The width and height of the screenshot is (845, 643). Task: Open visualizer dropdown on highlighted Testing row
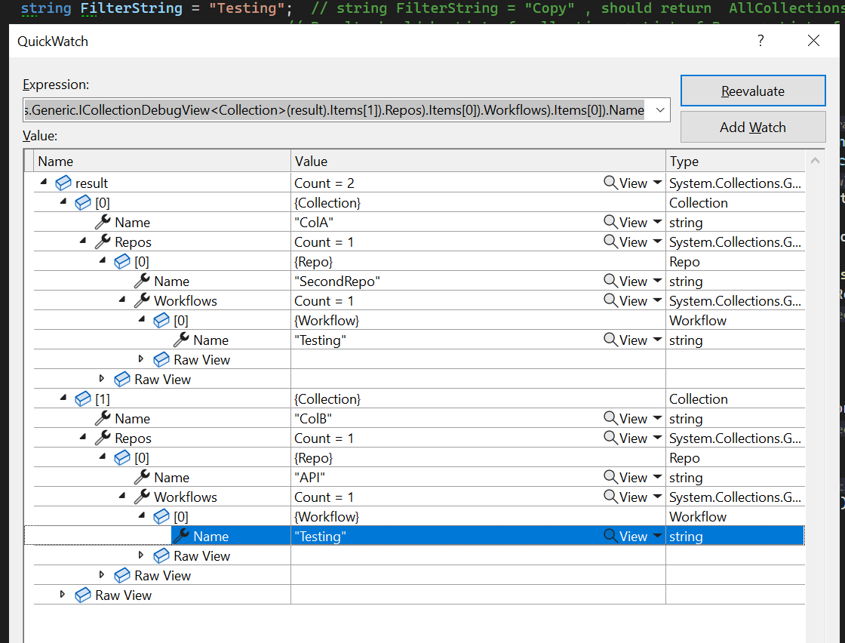click(657, 536)
